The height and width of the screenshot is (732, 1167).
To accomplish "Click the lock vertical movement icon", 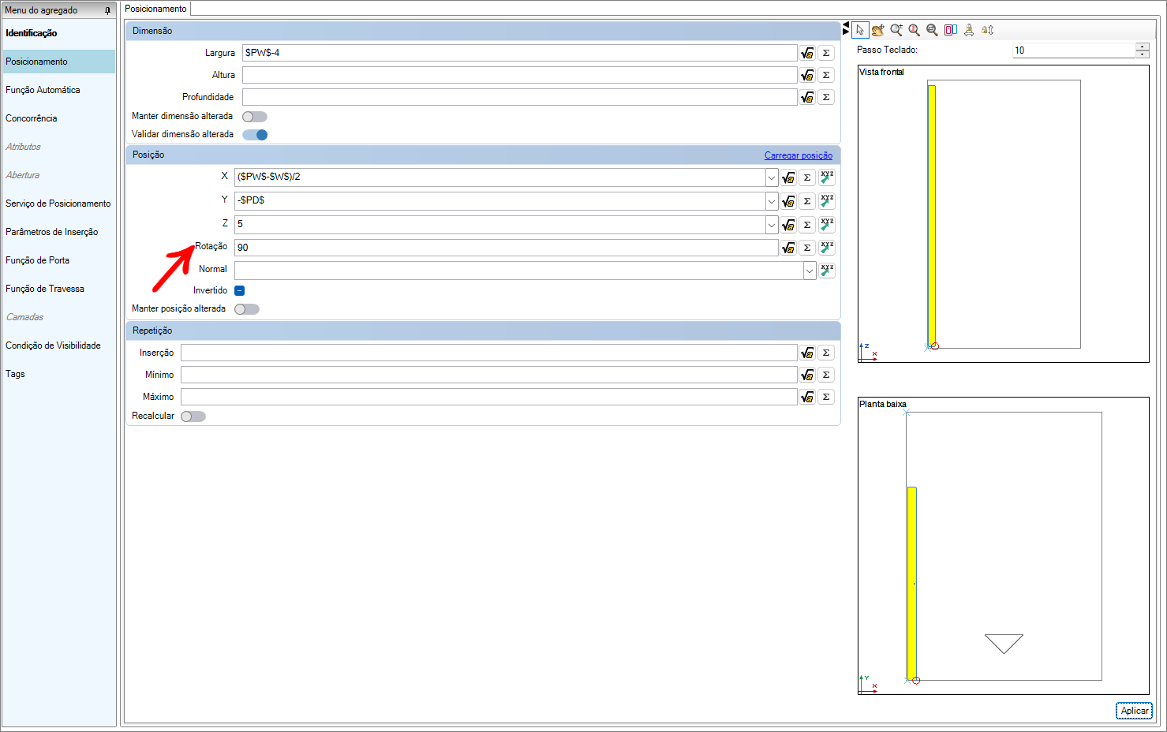I will click(987, 30).
